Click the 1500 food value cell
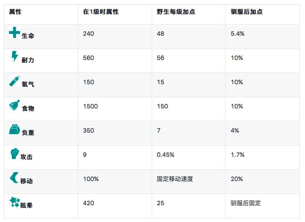 coord(90,107)
